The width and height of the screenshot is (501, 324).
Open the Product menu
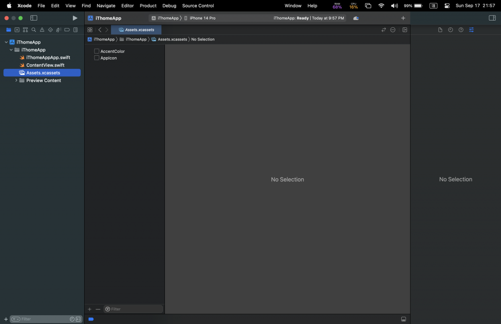(148, 6)
